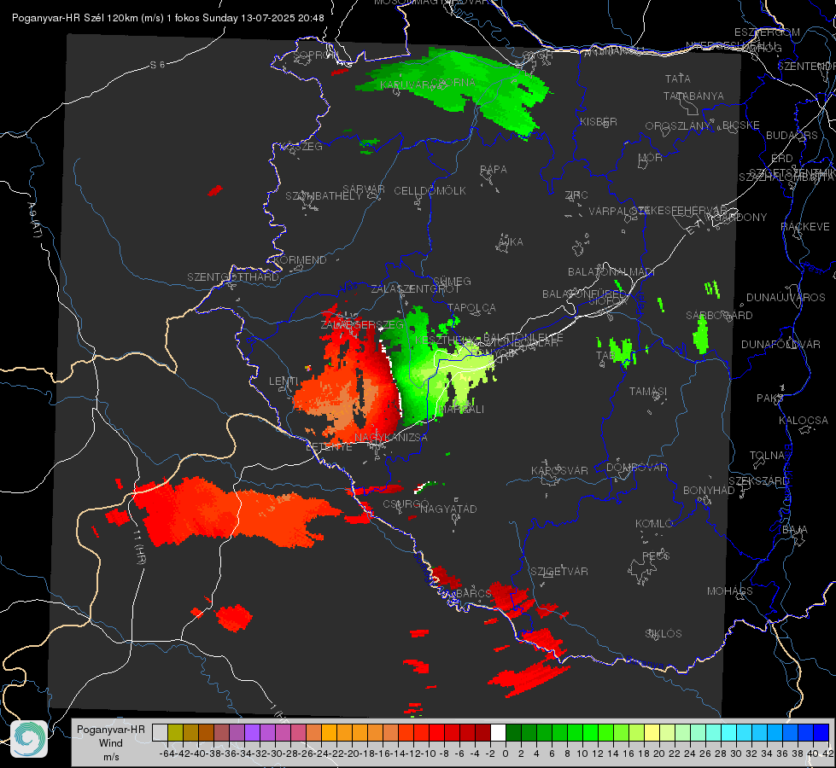Click the SZENTGOTTHARD label
836x768 pixels.
[233, 277]
